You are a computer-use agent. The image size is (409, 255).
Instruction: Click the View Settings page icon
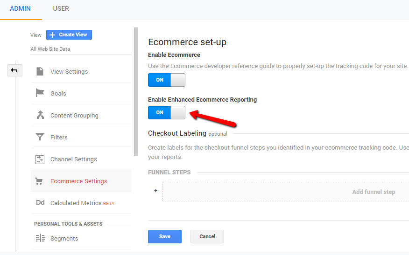(40, 71)
